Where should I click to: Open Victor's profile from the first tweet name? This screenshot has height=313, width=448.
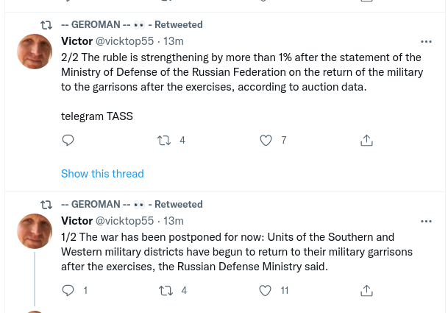77,41
